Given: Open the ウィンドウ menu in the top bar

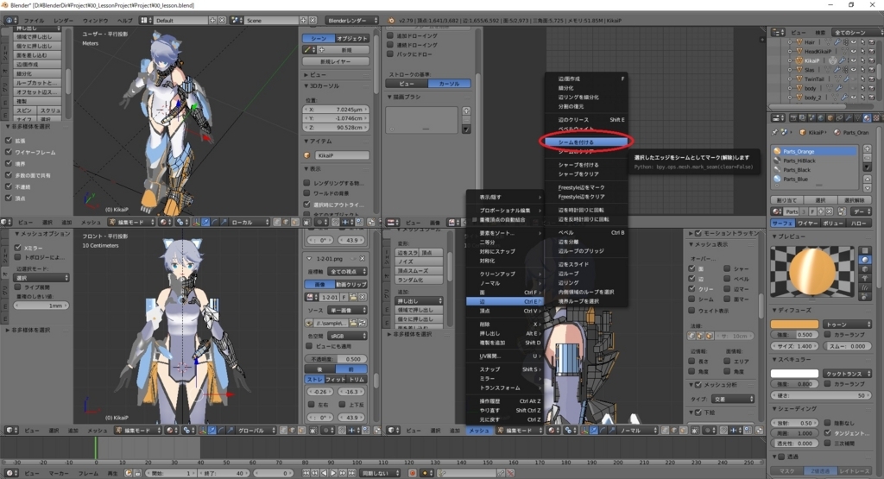Looking at the screenshot, I should 95,21.
